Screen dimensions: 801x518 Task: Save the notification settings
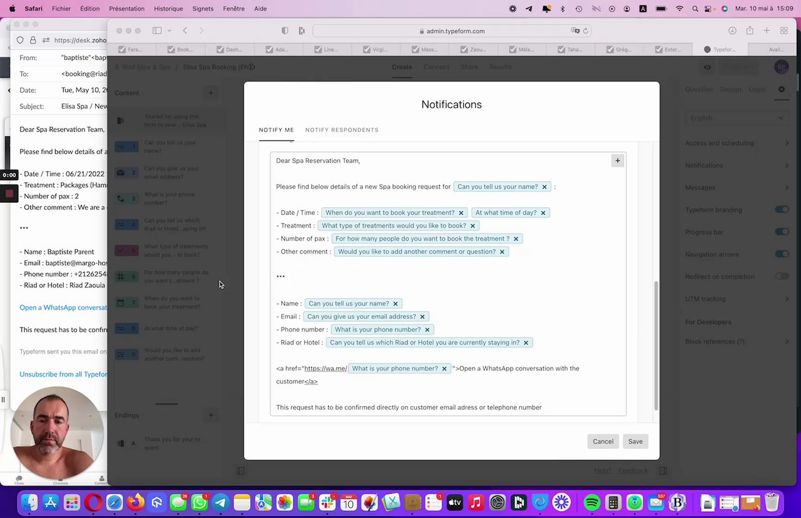(635, 442)
